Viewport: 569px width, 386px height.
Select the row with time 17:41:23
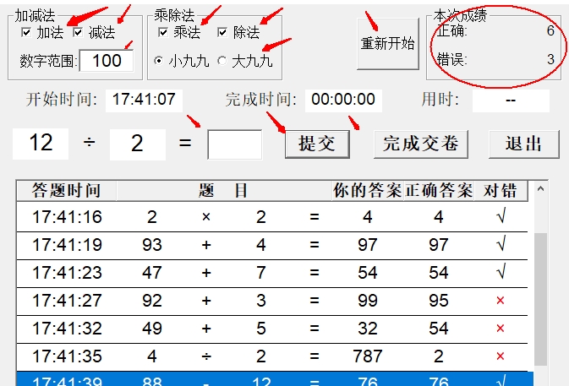pyautogui.click(x=271, y=273)
